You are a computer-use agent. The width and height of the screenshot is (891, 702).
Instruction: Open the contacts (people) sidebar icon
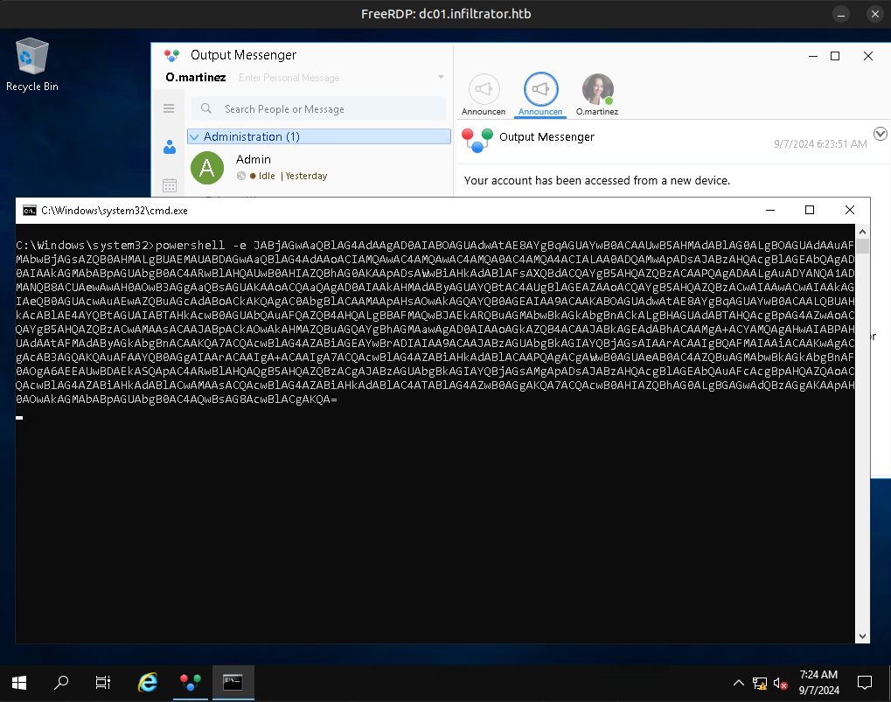point(170,147)
